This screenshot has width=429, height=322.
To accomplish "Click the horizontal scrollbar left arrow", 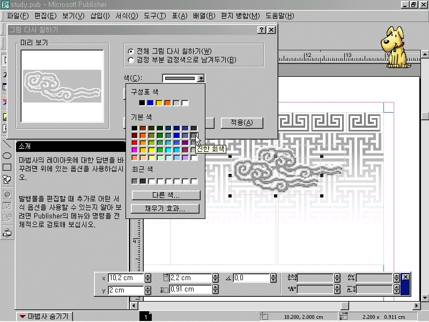I will [x=134, y=305].
